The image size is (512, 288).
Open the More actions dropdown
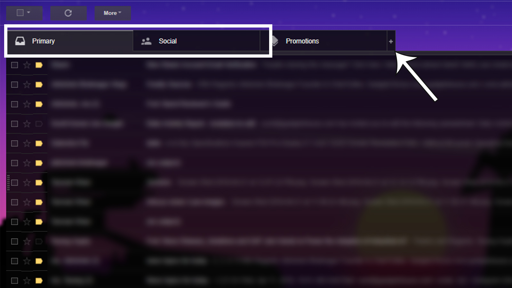(112, 13)
